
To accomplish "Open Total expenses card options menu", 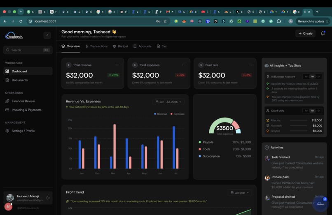I will tap(184, 65).
